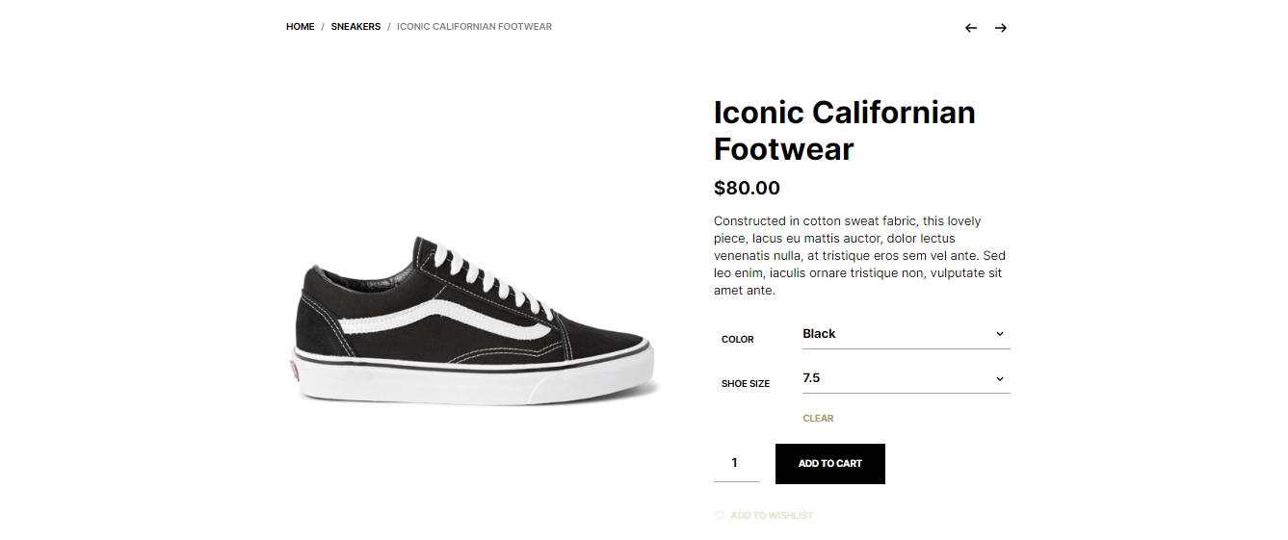Click the heart wishlist icon
Screen dimensions: 1288x540
point(719,516)
